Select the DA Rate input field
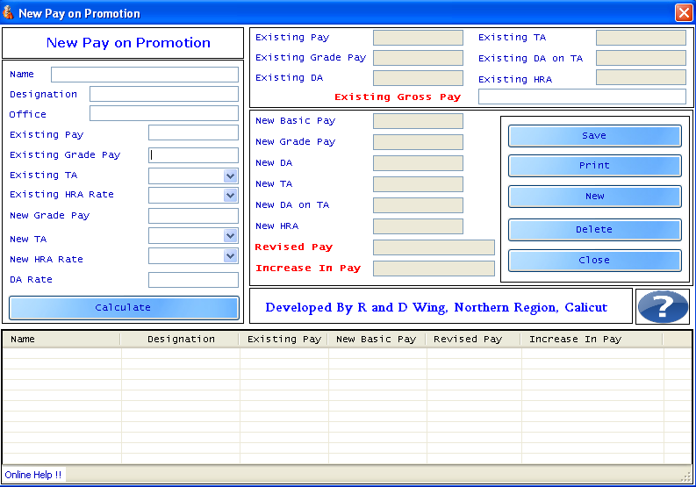Image resolution: width=696 pixels, height=487 pixels. pos(193,280)
